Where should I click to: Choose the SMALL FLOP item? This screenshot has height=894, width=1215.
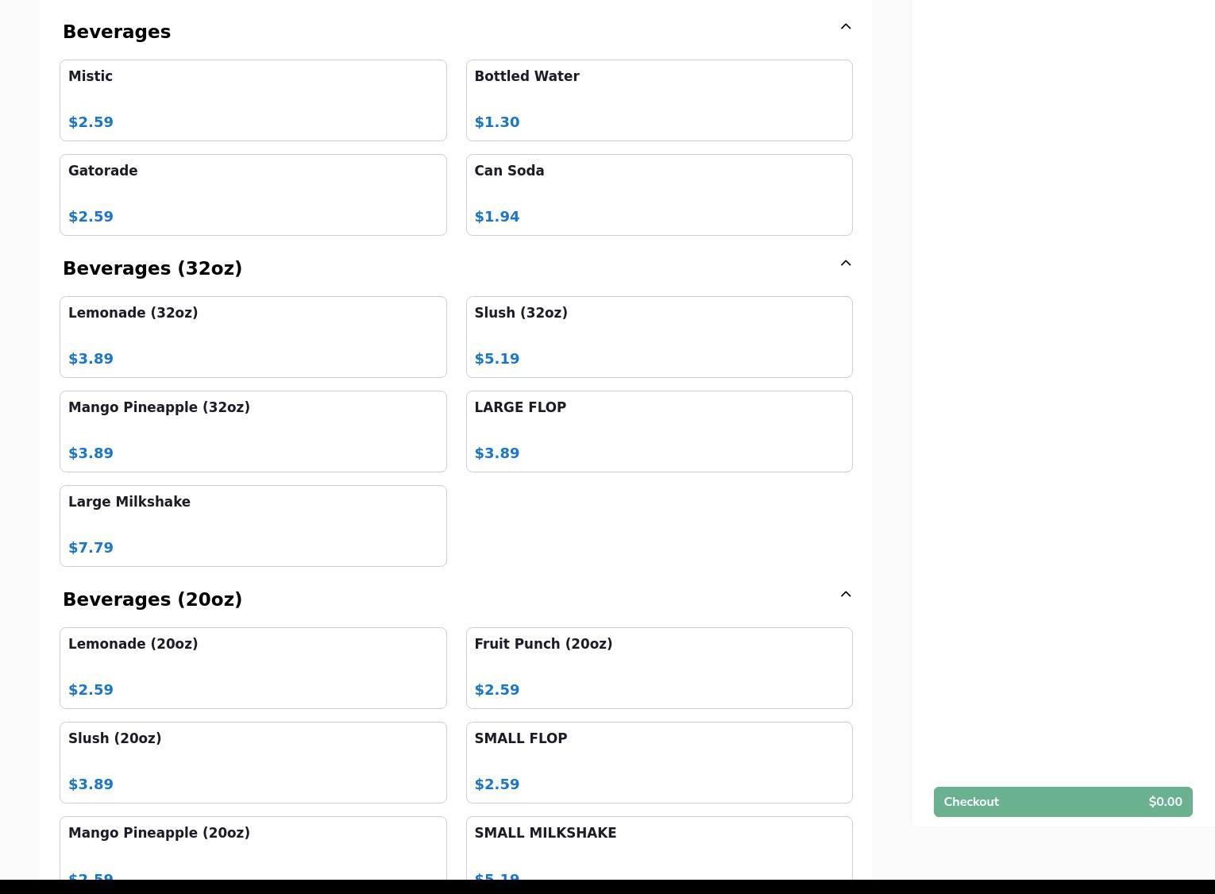click(659, 762)
